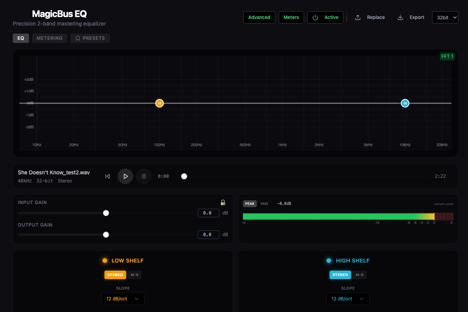The width and height of the screenshot is (468, 312).
Task: Click the 'sample peak' meter caption
Action: [444, 204]
